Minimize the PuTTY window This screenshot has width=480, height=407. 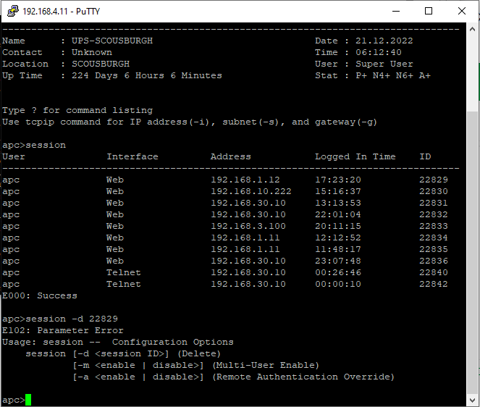tap(396, 12)
